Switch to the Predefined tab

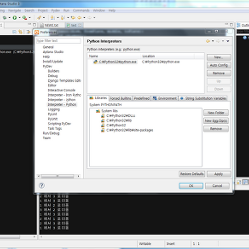[x=142, y=98]
